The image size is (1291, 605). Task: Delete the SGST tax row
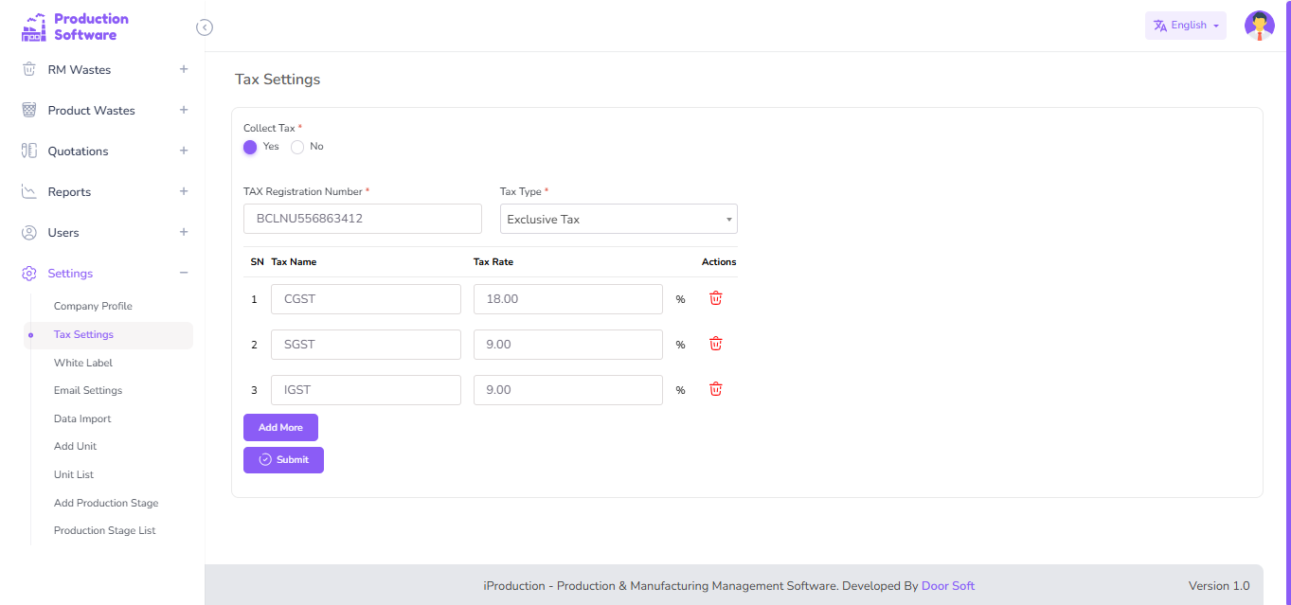click(x=716, y=344)
